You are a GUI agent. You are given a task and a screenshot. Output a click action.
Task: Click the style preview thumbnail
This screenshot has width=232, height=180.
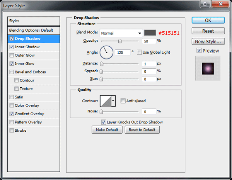[x=208, y=68]
